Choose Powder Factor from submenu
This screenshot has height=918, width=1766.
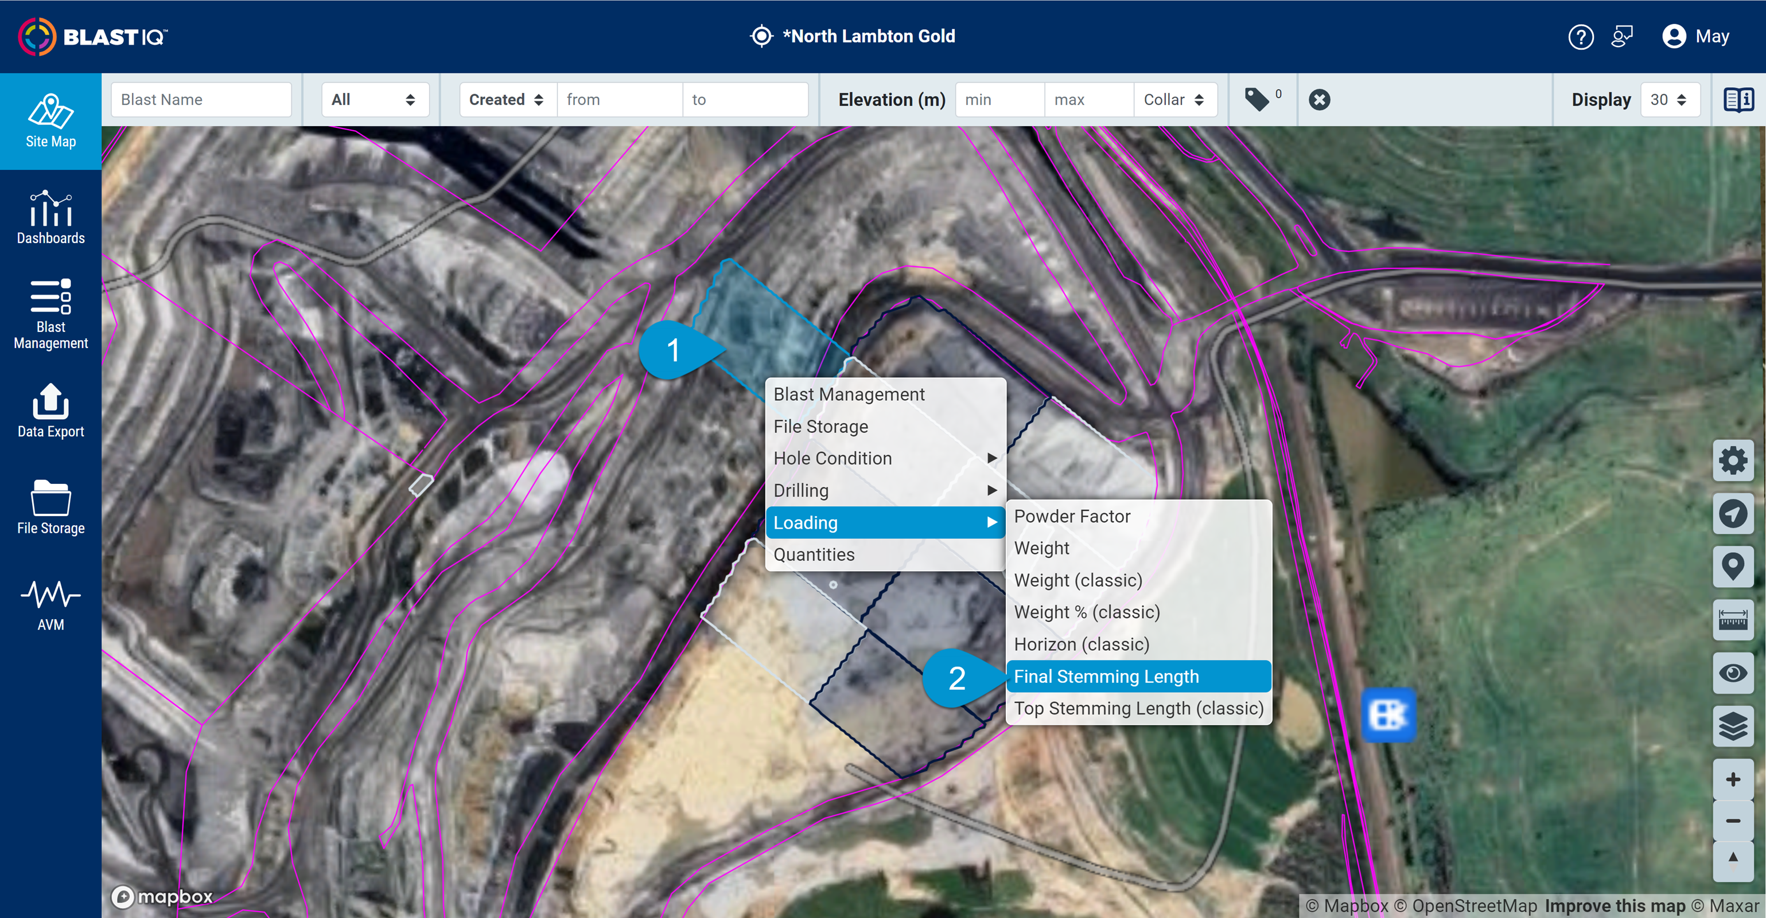[x=1138, y=516]
